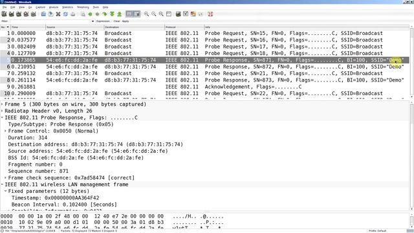Select the Sequence number: 871 field
This screenshot has height=233, width=414.
[38, 171]
